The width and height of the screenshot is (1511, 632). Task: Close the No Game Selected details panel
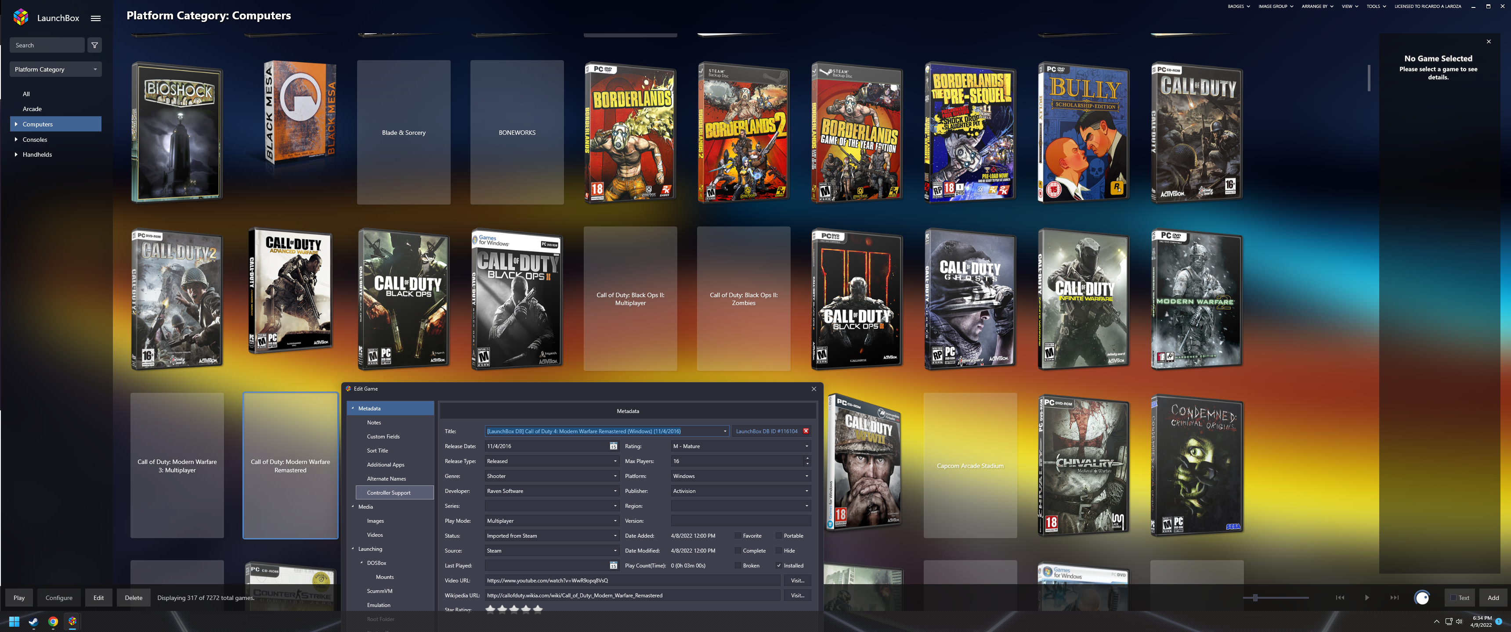tap(1489, 42)
